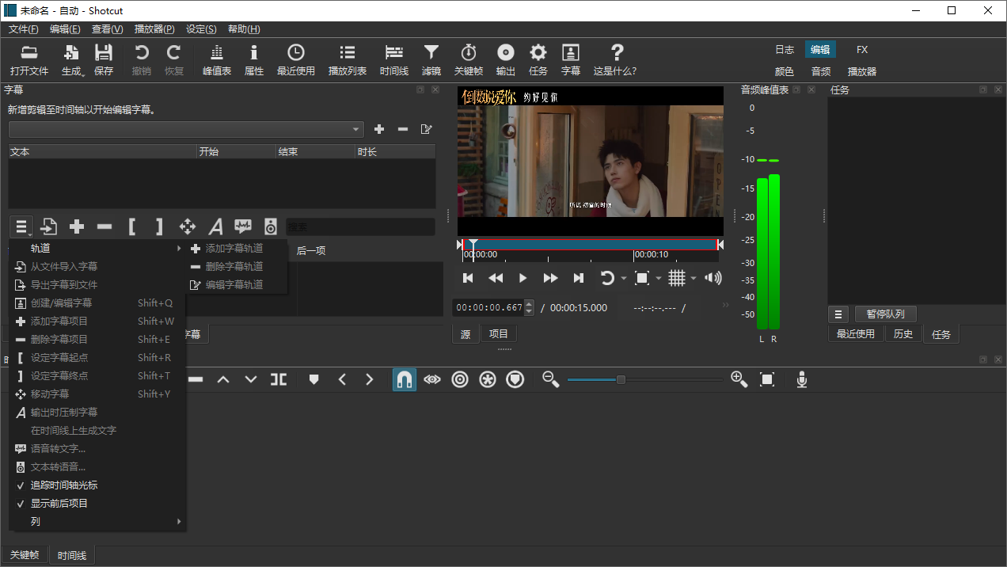The width and height of the screenshot is (1007, 567).
Task: Toggle timeline snapping magnet button
Action: [x=405, y=380]
